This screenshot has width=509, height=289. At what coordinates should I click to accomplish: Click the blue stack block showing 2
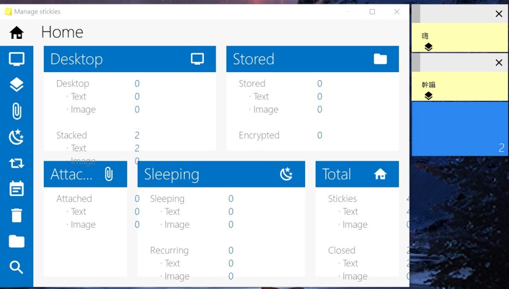coord(459,129)
